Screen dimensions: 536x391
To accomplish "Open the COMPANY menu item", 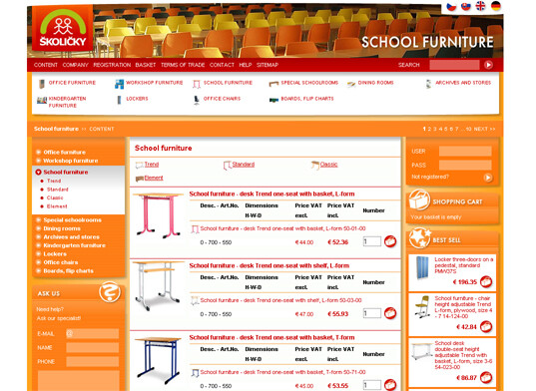I will pos(76,65).
